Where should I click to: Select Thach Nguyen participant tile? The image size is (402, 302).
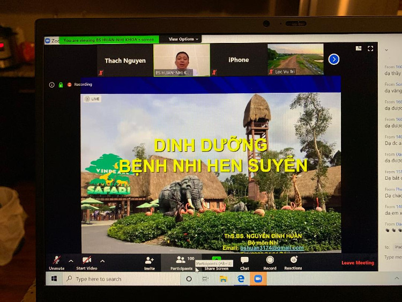point(125,60)
